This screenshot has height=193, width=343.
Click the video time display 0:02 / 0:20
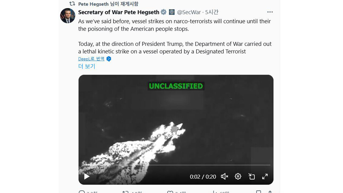[x=203, y=177]
